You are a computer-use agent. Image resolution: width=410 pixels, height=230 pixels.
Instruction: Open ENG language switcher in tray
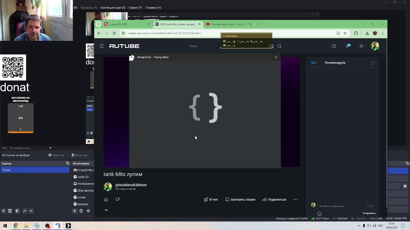coord(381,226)
